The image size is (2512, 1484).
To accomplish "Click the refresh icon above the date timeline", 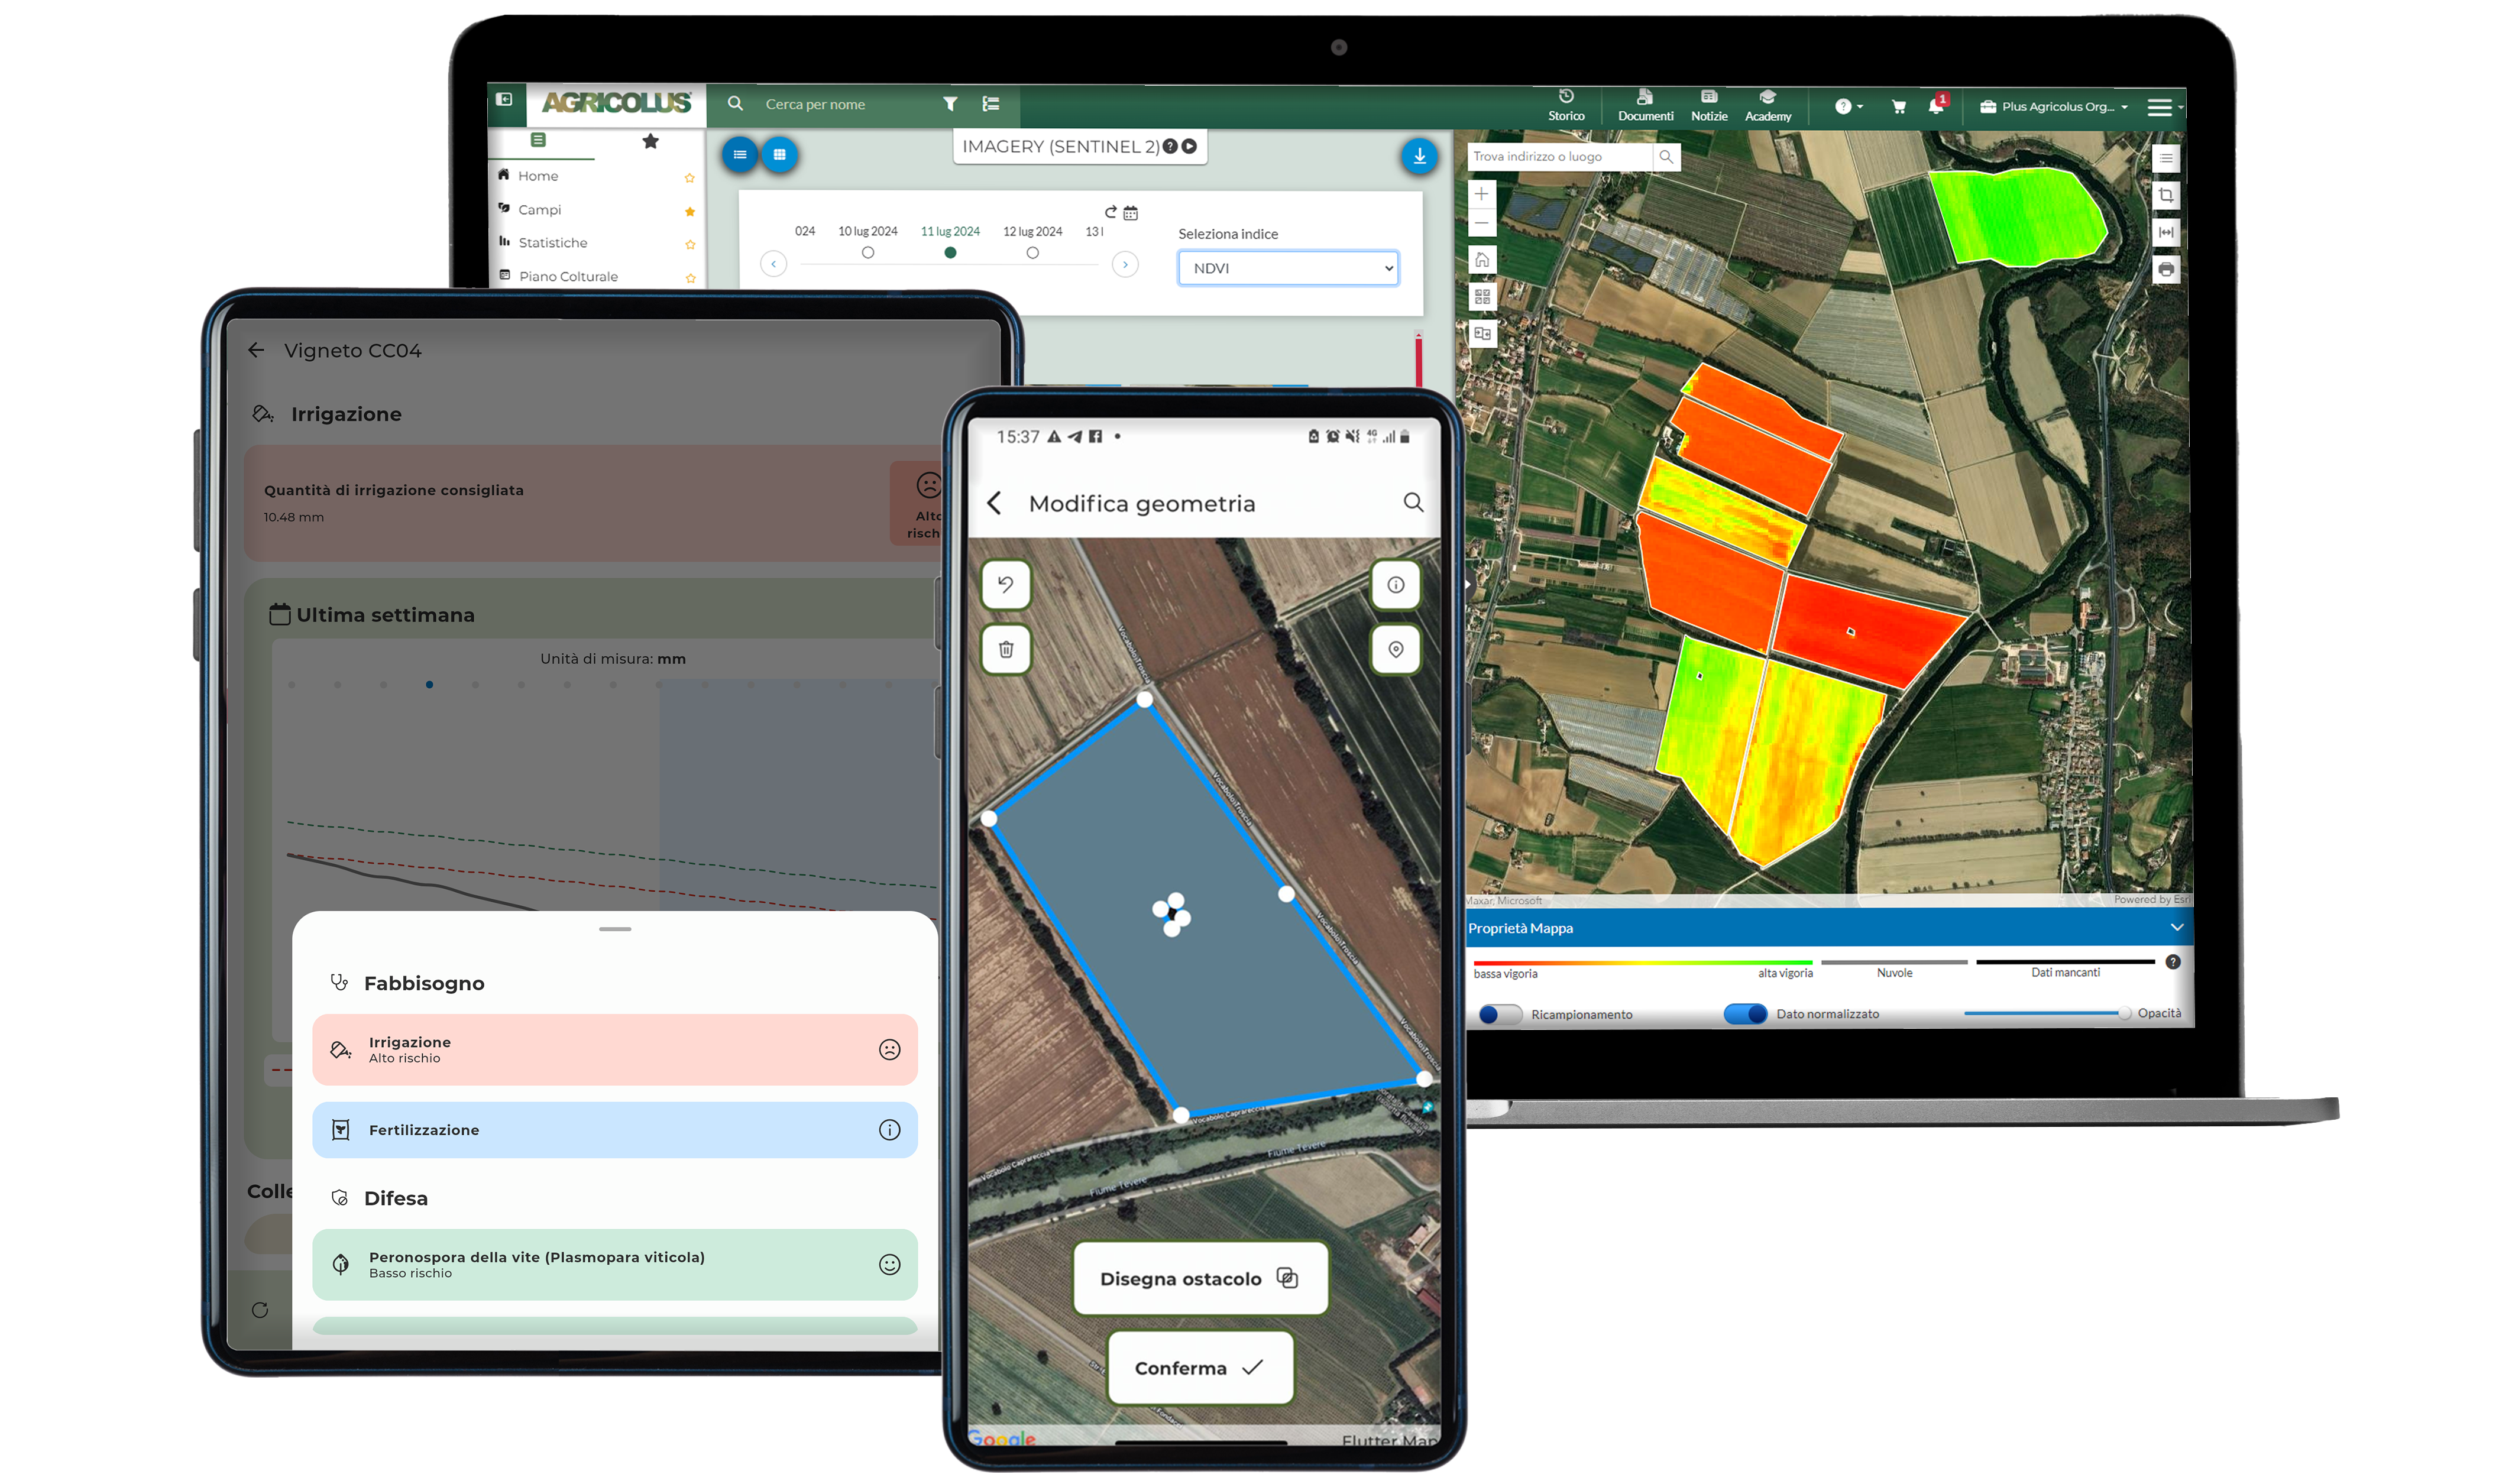I will [x=1110, y=213].
